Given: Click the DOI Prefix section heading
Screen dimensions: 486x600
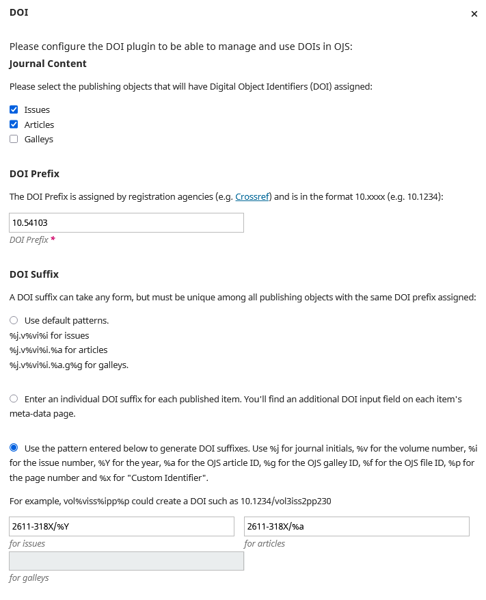Looking at the screenshot, I should (34, 174).
